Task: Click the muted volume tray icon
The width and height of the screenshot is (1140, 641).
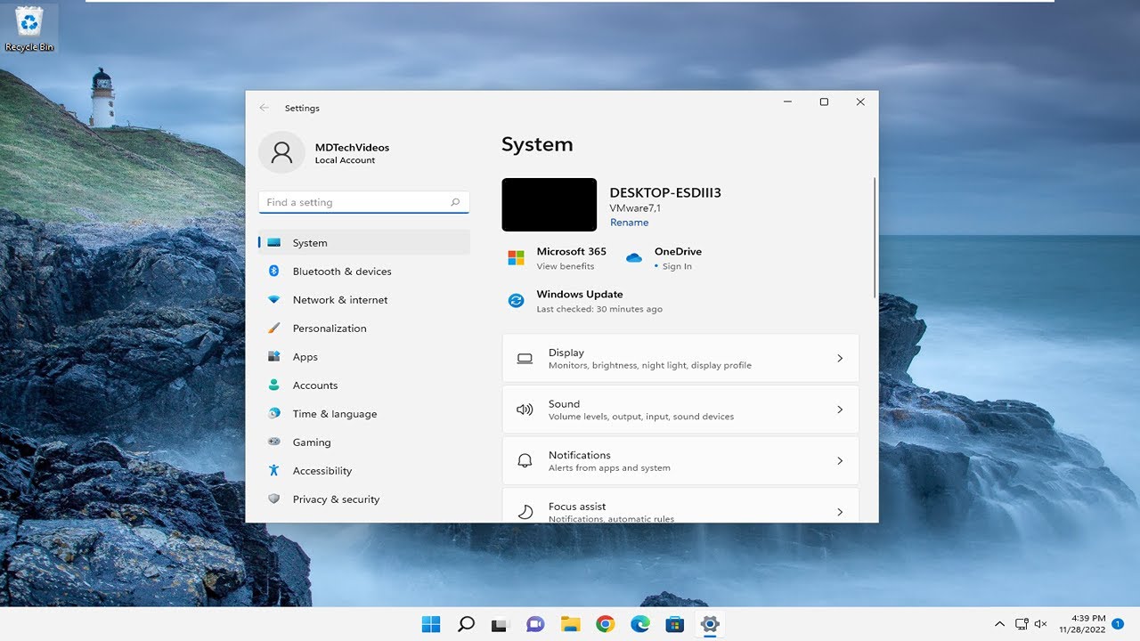Action: 1040,624
